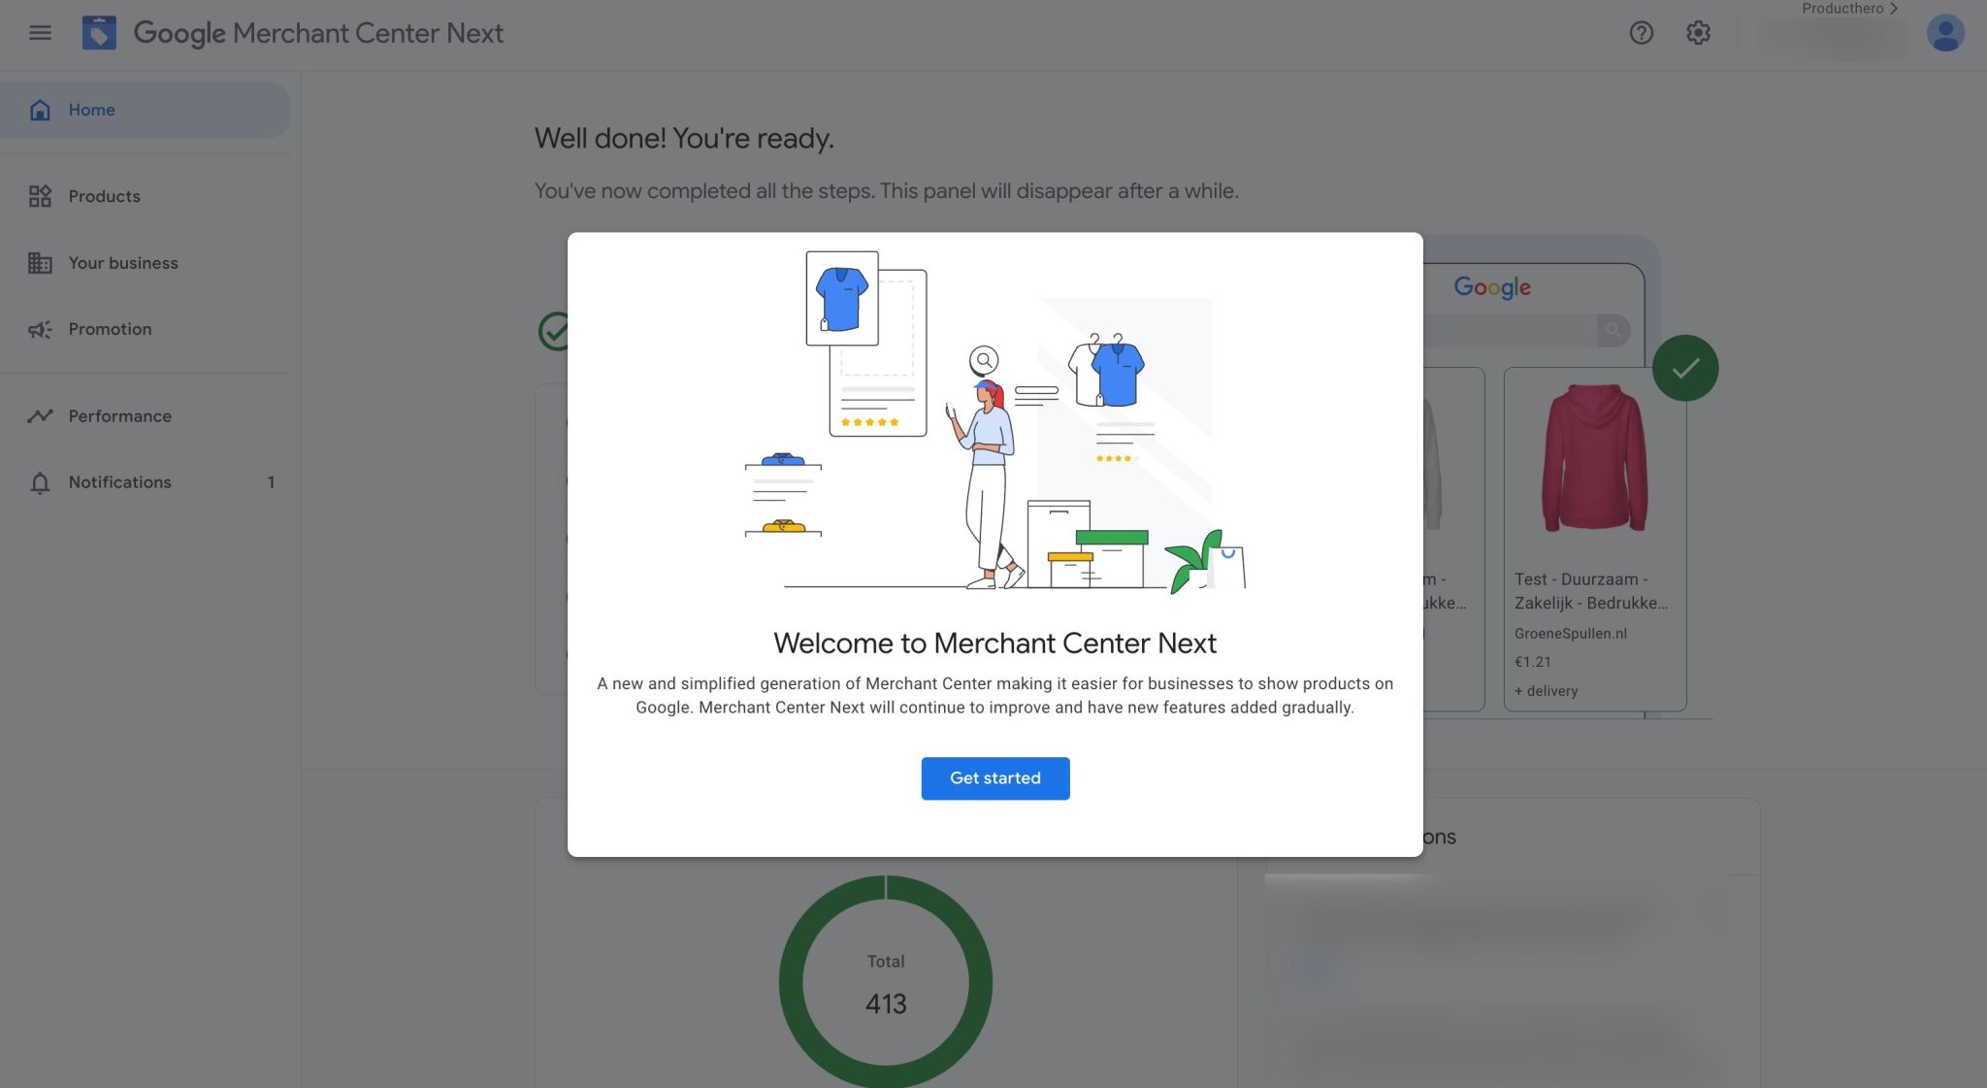Click the Google logo in preview
This screenshot has height=1088, width=1987.
point(1492,287)
